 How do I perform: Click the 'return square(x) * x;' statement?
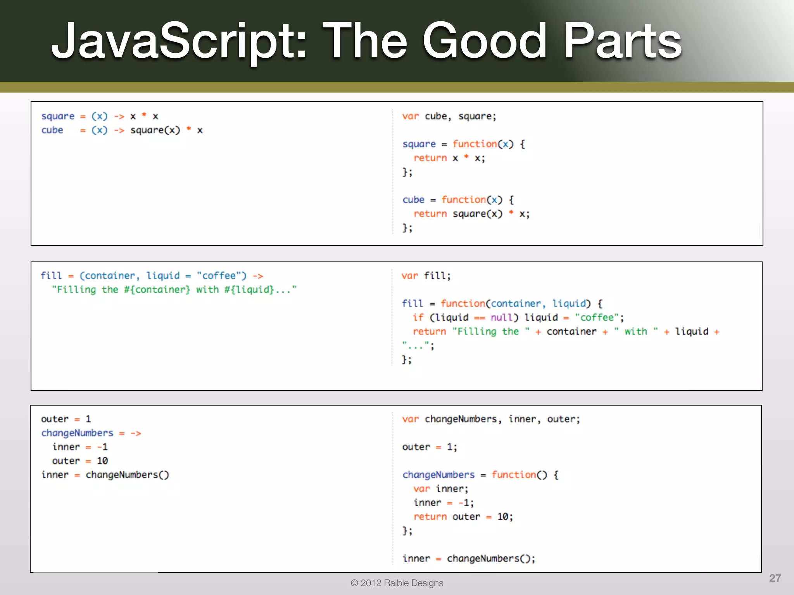(x=471, y=214)
